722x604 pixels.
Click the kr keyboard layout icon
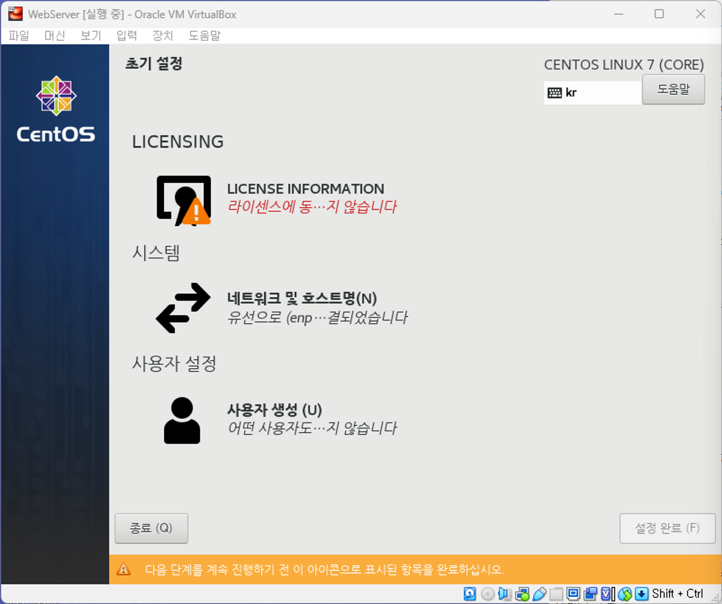(555, 93)
